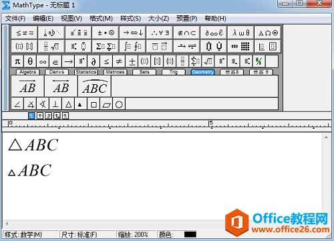Select the Geometry tab
This screenshot has height=241, width=334.
pyautogui.click(x=203, y=72)
